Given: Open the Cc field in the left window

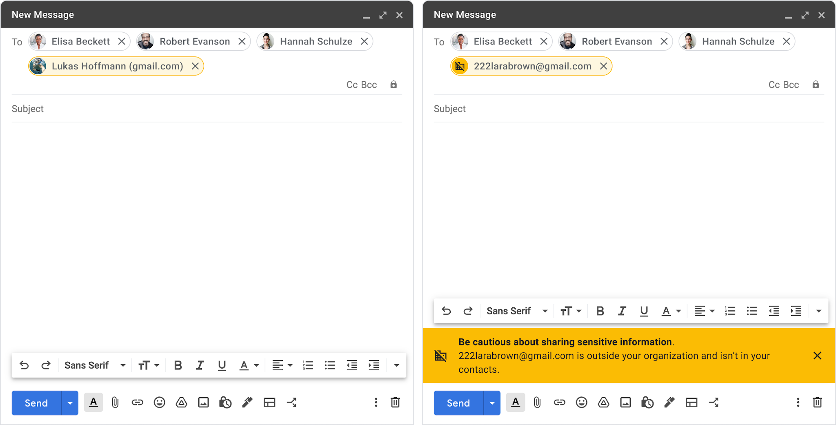Looking at the screenshot, I should tap(352, 85).
